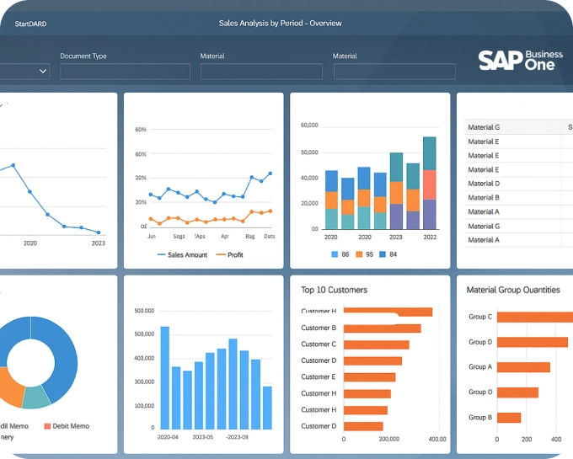573x459 pixels.
Task: Click the StartDARD header label
Action: click(x=30, y=24)
